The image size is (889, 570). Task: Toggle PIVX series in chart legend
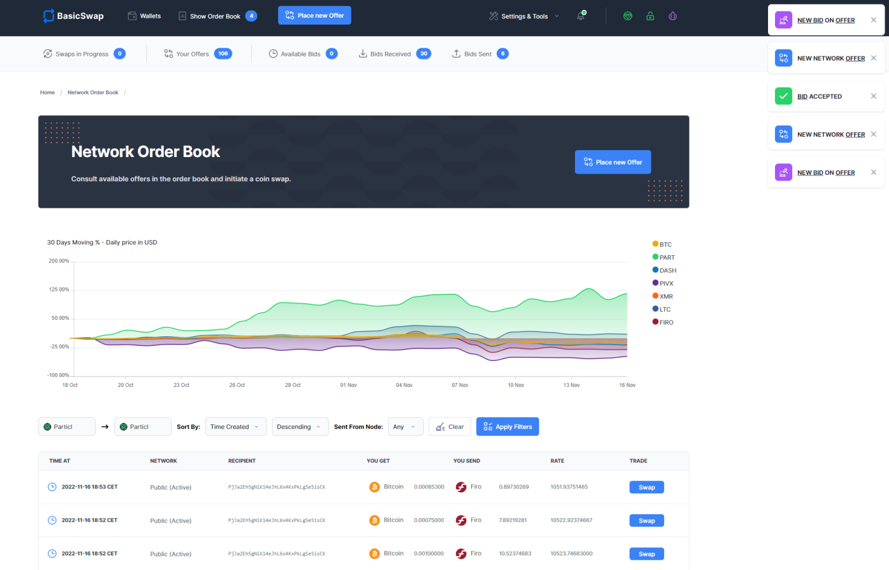(x=663, y=283)
